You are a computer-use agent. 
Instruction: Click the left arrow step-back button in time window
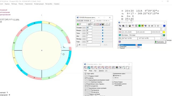coord(106,24)
